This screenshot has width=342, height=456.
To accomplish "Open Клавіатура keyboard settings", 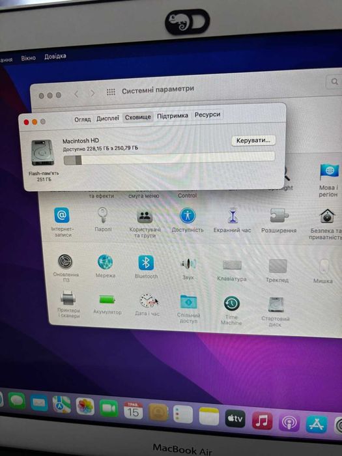I will pos(232,270).
